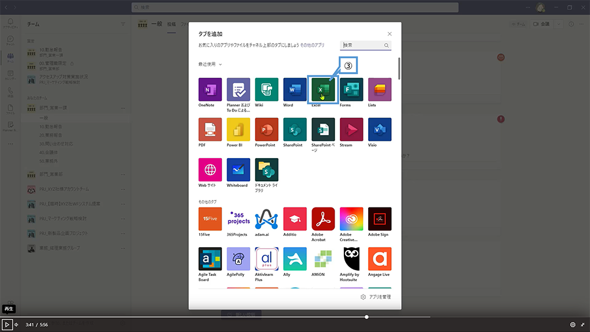Viewport: 590px width, 332px height.
Task: Add the Adobe Sign app
Action: click(x=379, y=219)
